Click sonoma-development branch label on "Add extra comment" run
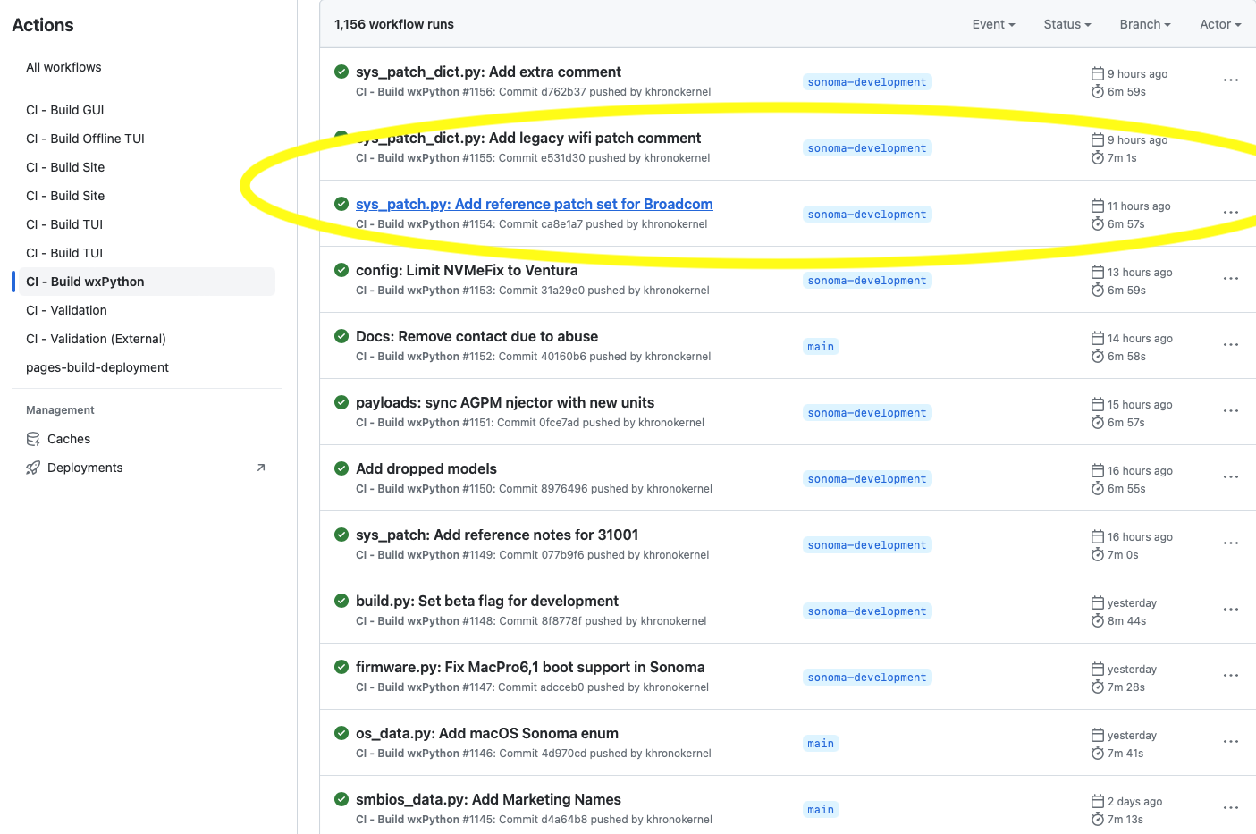The image size is (1256, 834). 867,82
